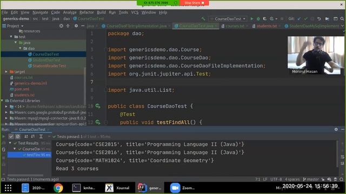
Task: Click the Monirul Hasan video thumbnail
Action: (x=316, y=55)
